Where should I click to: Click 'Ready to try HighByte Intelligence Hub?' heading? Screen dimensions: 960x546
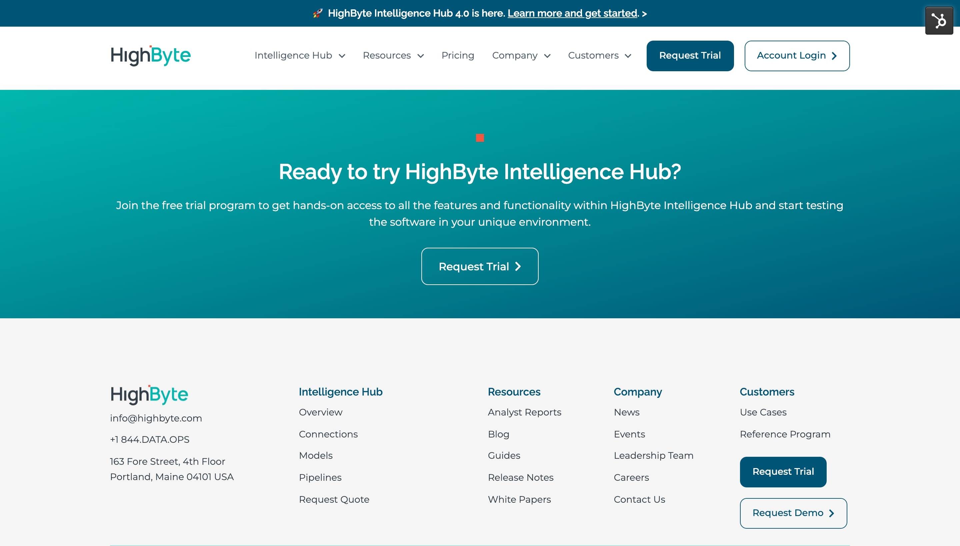coord(479,172)
